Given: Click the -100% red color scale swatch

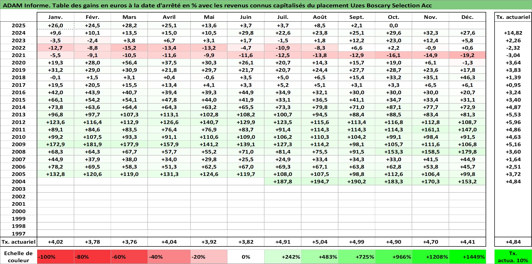Looking at the screenshot, I should coord(56,257).
